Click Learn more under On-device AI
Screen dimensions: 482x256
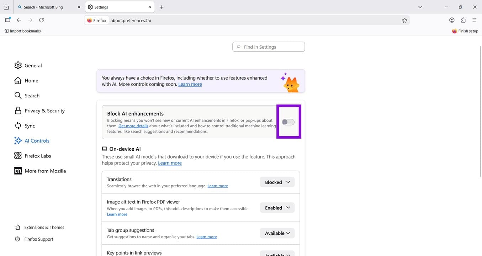pos(170,163)
